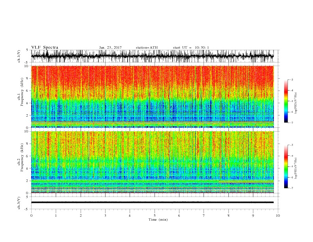313x242 pixels.
Task: Click the "8" time axis tick label
Action: tap(228, 216)
